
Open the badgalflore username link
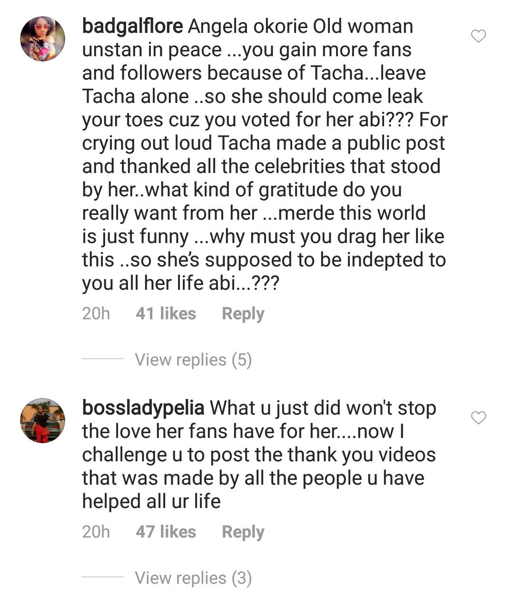(x=132, y=26)
